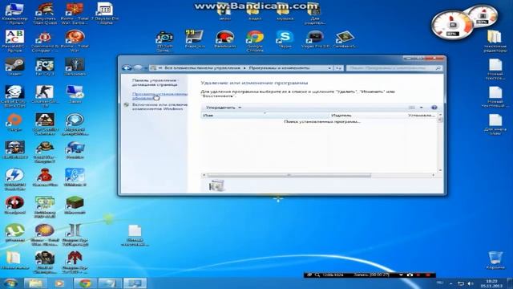Viewport: 513px width, 289px height.
Task: Sort list by the Имя column header
Action: [x=265, y=116]
